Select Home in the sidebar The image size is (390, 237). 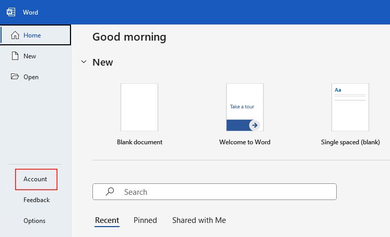36,35
